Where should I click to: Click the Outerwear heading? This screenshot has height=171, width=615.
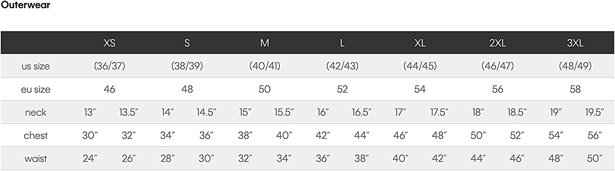[x=25, y=5]
